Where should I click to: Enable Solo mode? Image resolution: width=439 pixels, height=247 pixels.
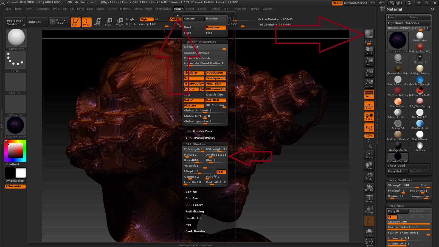(x=369, y=232)
